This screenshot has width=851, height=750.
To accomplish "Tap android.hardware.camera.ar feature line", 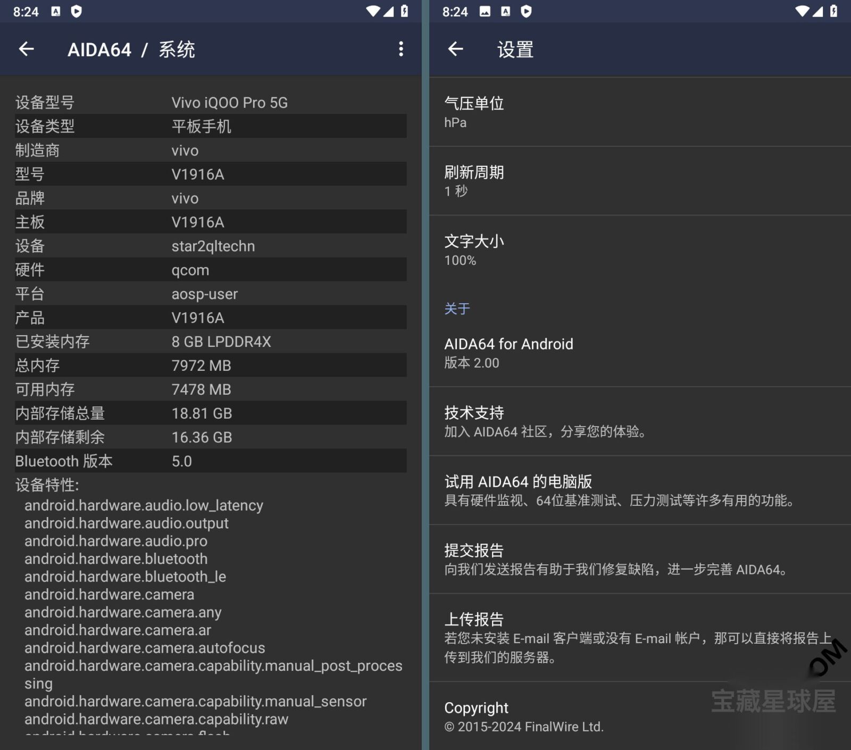I will click(x=118, y=630).
